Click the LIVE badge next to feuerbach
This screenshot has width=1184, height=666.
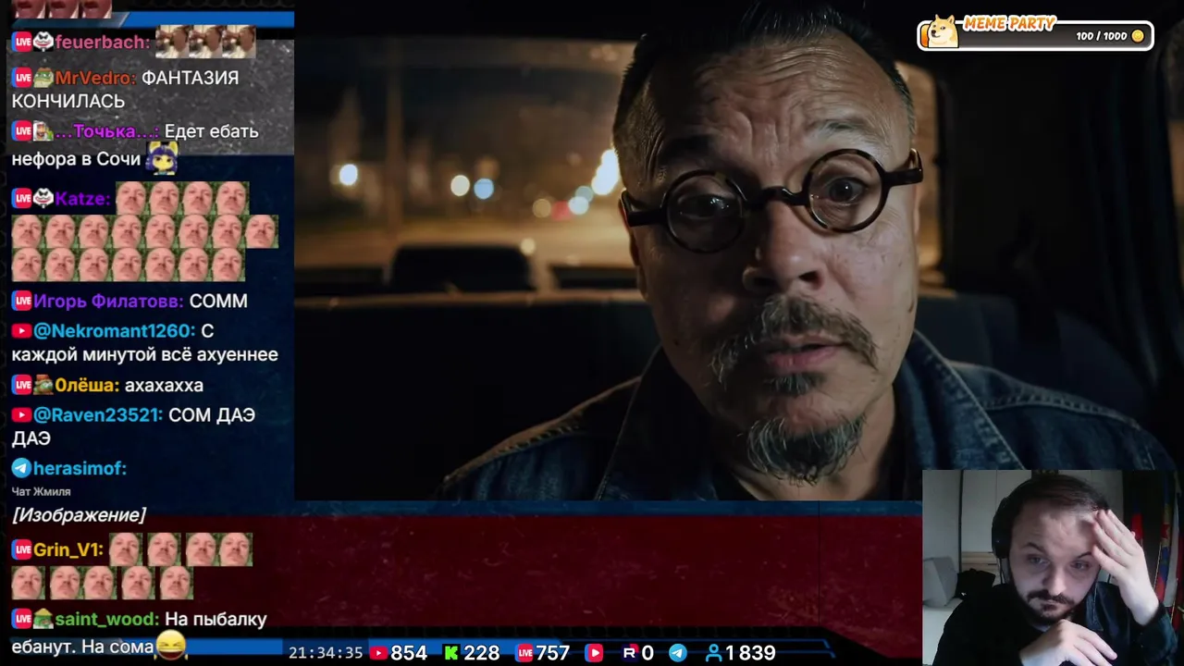[22, 42]
